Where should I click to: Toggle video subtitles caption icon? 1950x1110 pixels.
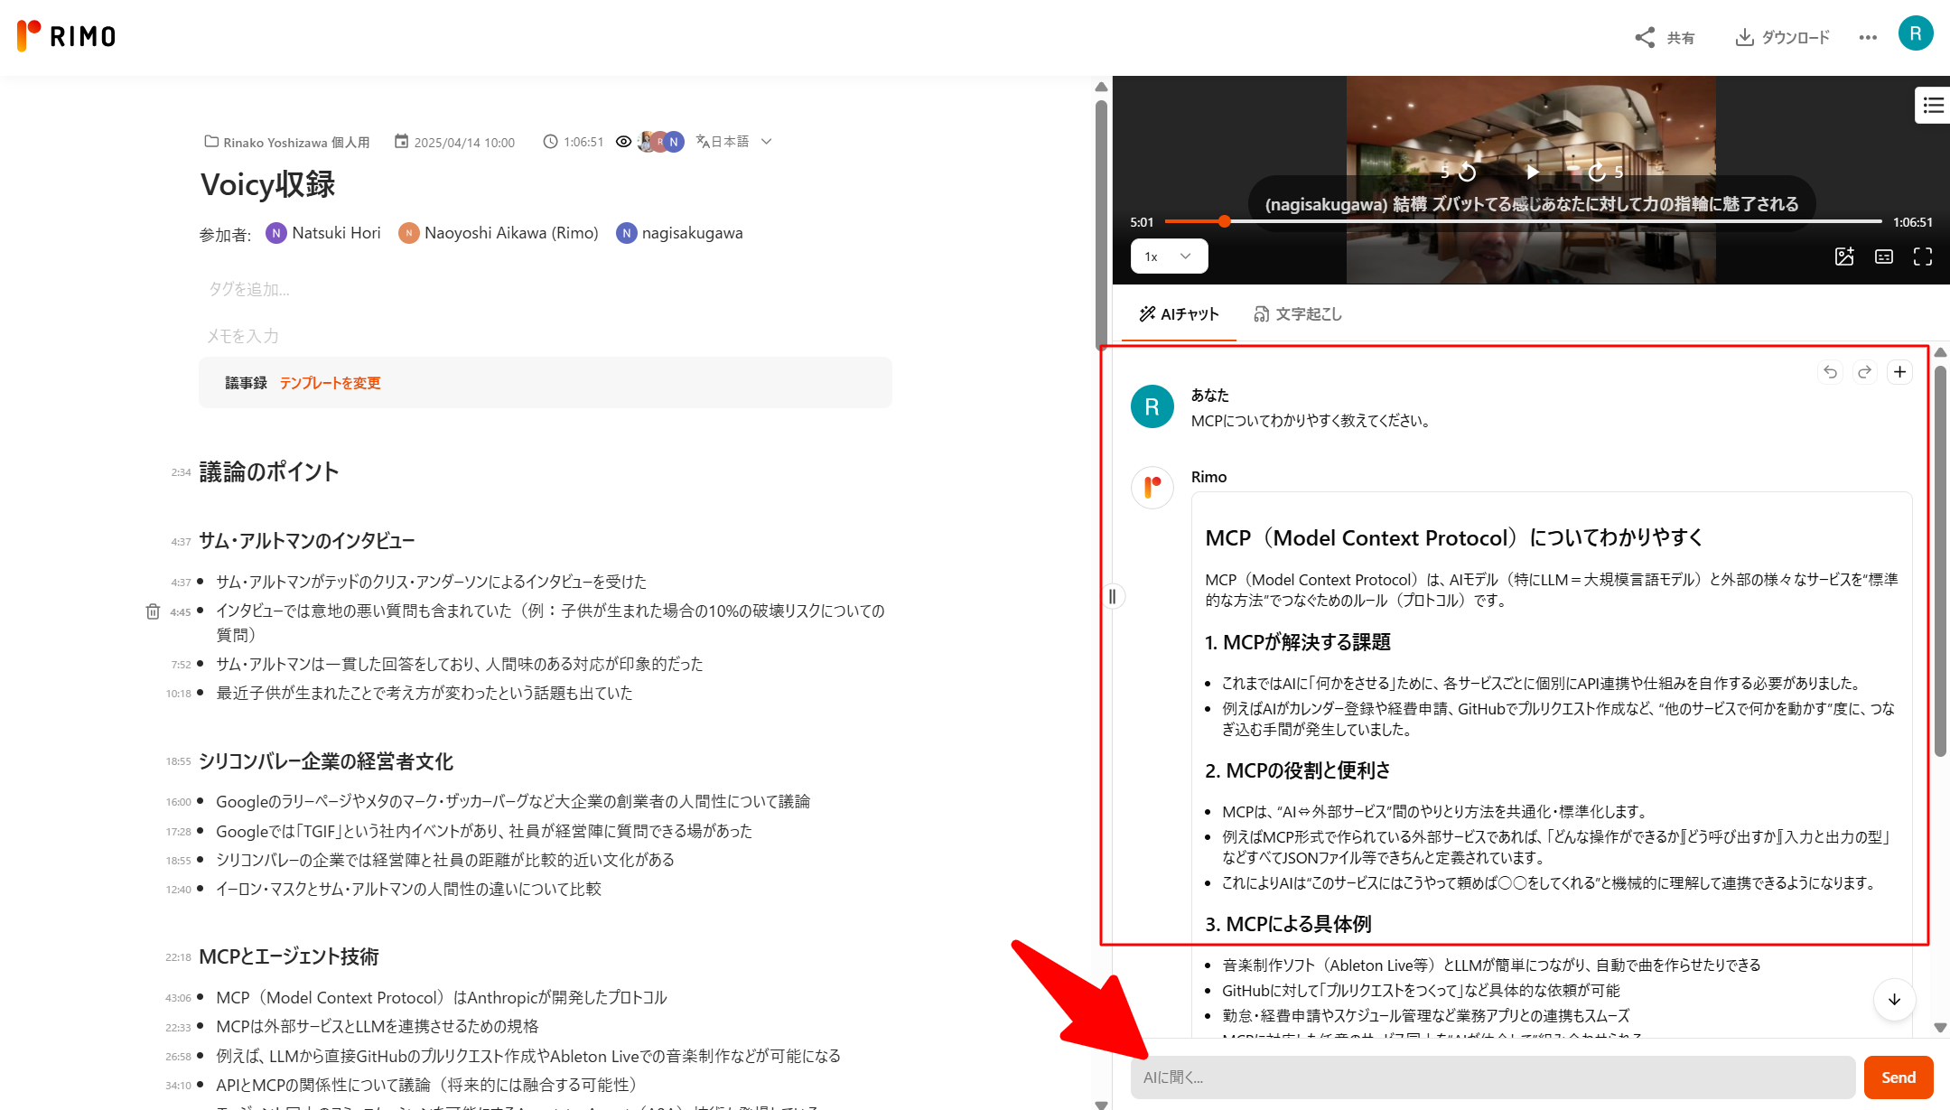tap(1883, 257)
